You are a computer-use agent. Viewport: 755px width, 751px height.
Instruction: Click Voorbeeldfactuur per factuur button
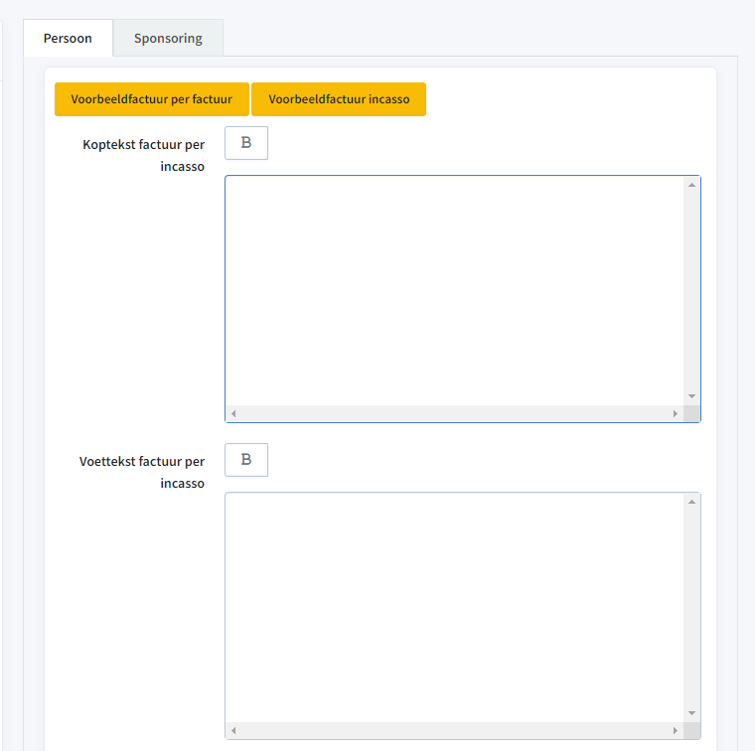pos(152,99)
